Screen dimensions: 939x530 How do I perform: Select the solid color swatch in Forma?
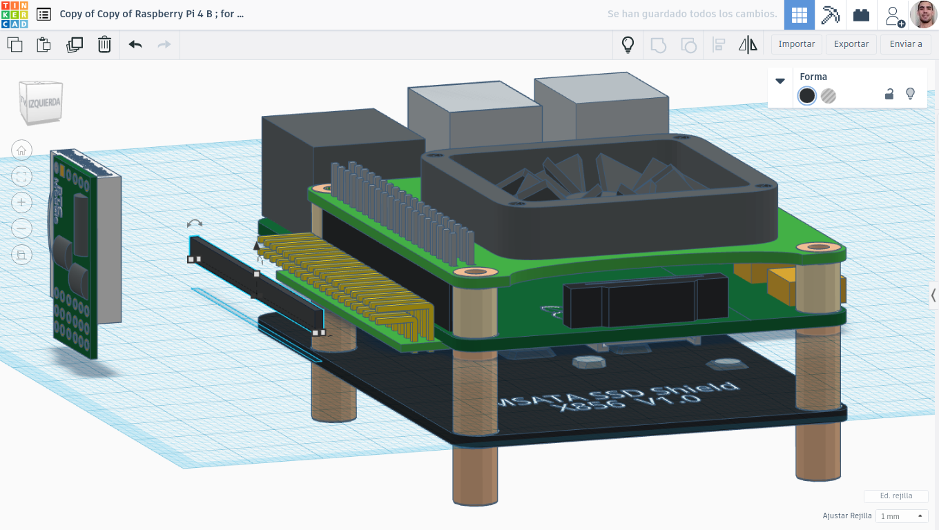806,95
